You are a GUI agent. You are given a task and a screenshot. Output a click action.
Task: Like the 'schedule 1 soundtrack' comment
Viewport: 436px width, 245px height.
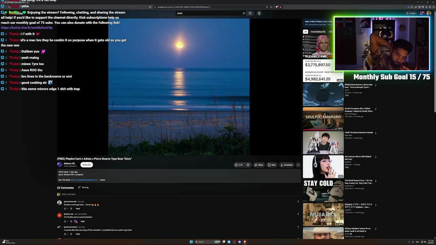(x=65, y=234)
